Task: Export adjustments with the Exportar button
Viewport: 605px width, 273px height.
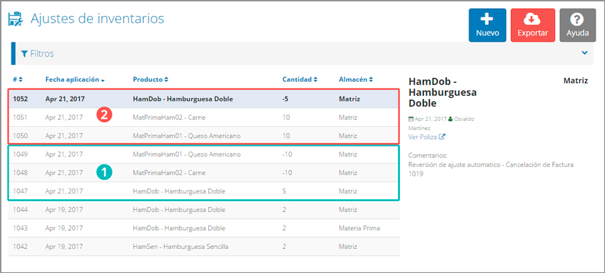Action: point(533,25)
